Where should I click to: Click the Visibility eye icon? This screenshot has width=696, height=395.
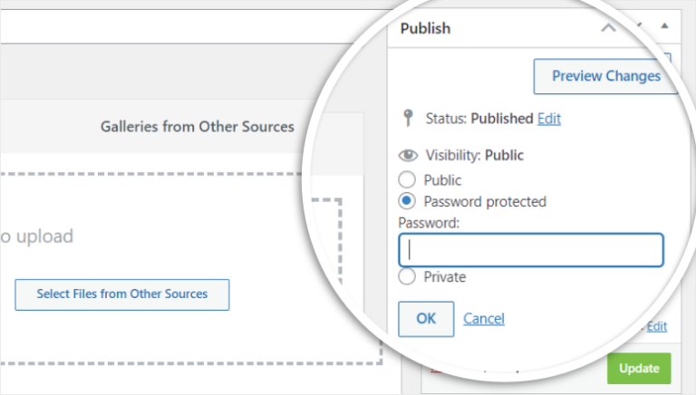(408, 155)
